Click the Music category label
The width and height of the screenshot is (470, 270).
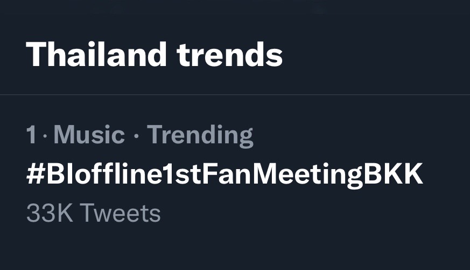pyautogui.click(x=89, y=135)
